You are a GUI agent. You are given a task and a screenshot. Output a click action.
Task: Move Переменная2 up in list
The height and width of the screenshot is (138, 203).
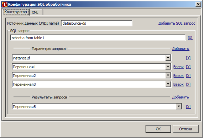179,76
